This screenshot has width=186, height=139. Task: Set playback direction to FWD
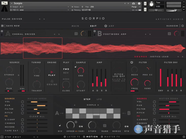(x=66, y=69)
